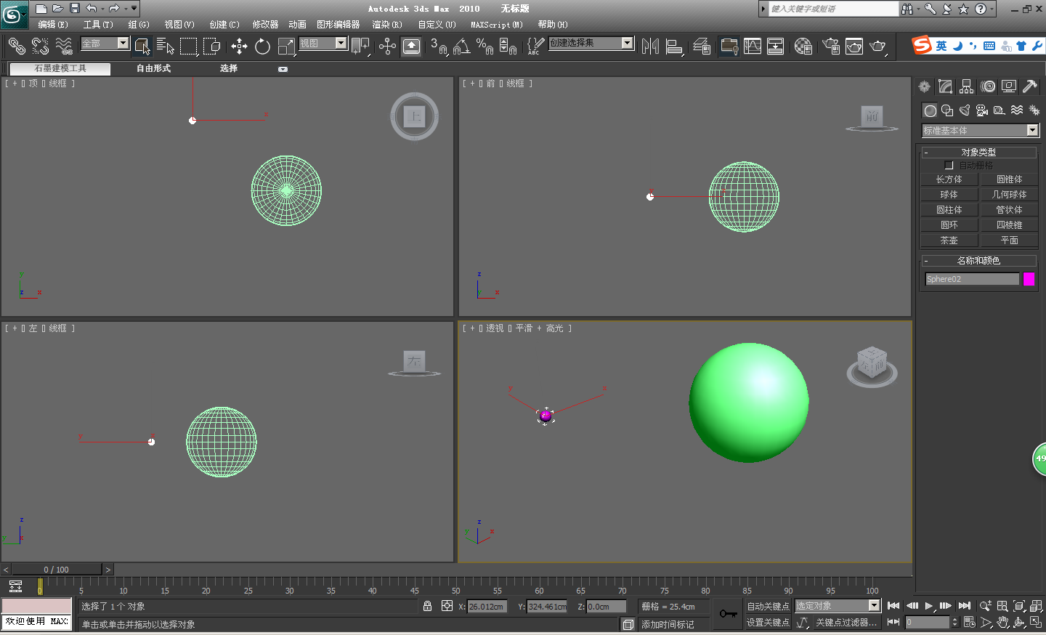
Task: Click the Pan View hand icon
Action: (x=1003, y=622)
